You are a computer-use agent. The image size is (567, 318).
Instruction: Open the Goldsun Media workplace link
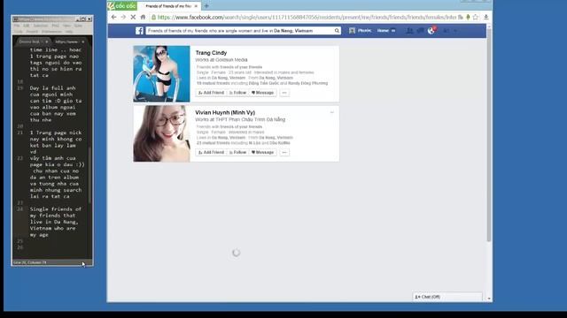pyautogui.click(x=231, y=60)
